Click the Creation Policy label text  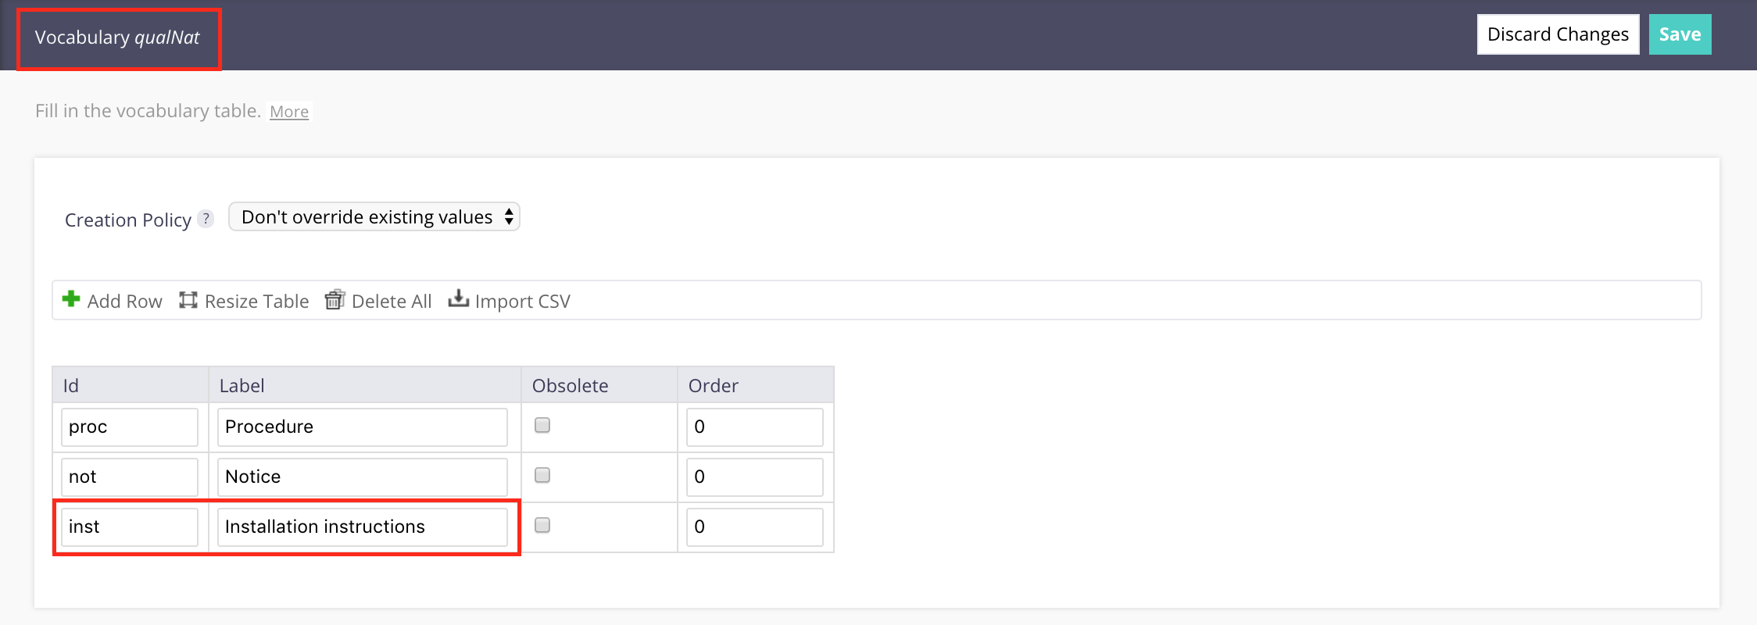tap(128, 220)
